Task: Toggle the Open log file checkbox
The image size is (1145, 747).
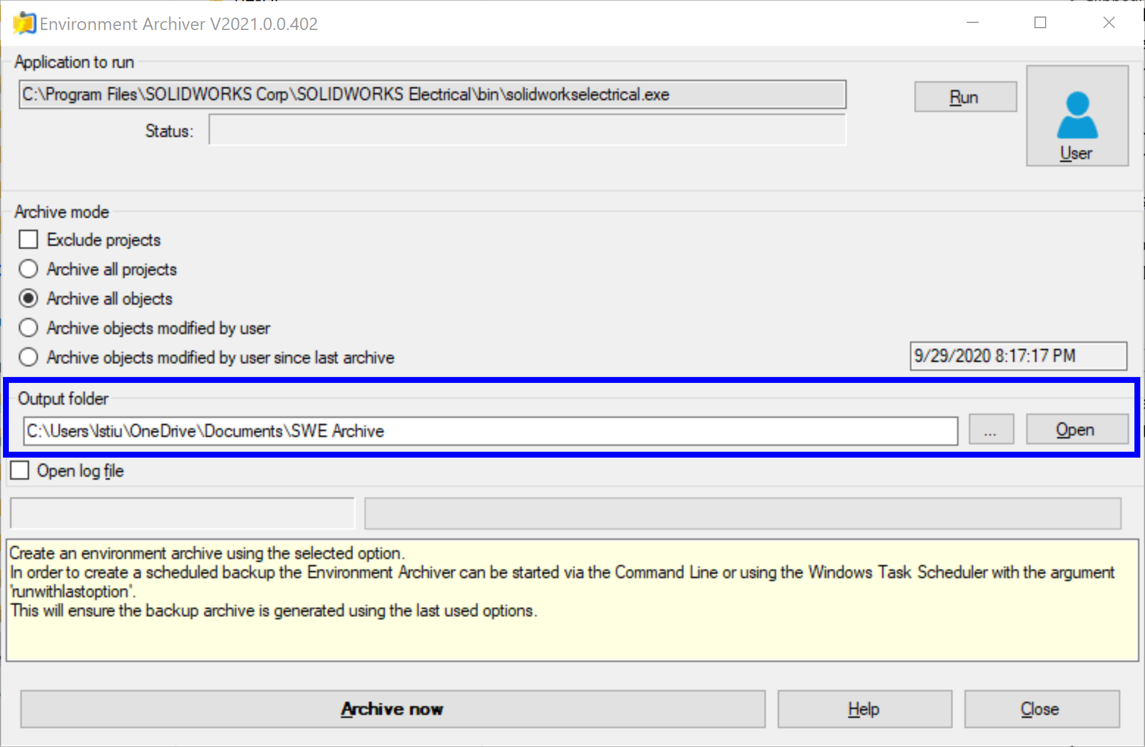Action: (20, 471)
